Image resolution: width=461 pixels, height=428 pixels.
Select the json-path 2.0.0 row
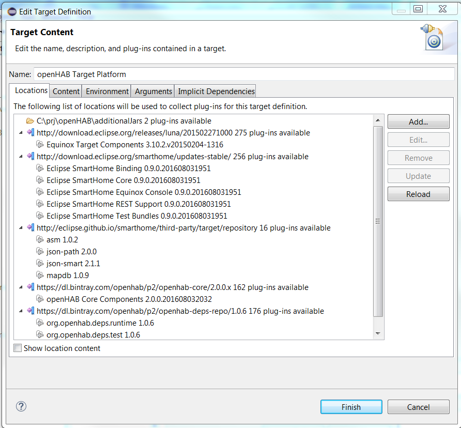tap(67, 252)
